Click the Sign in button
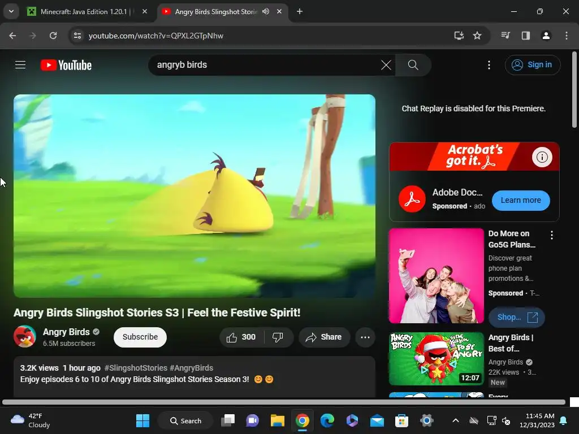579x434 pixels. [533, 65]
